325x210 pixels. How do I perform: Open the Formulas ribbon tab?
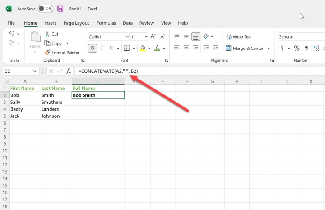106,23
